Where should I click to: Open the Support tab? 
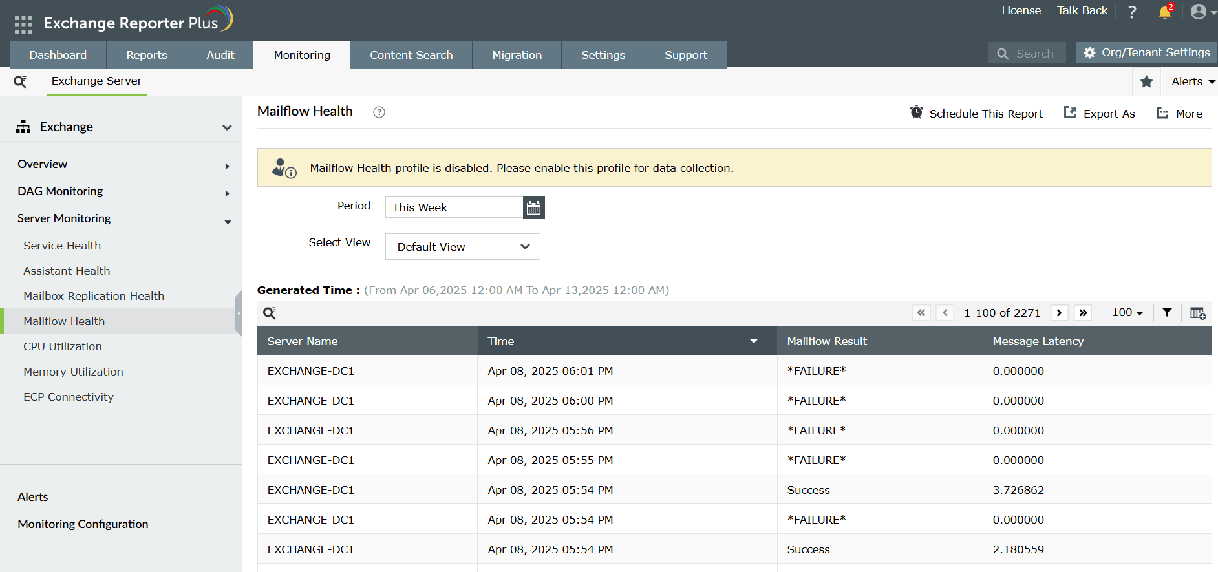pos(686,55)
